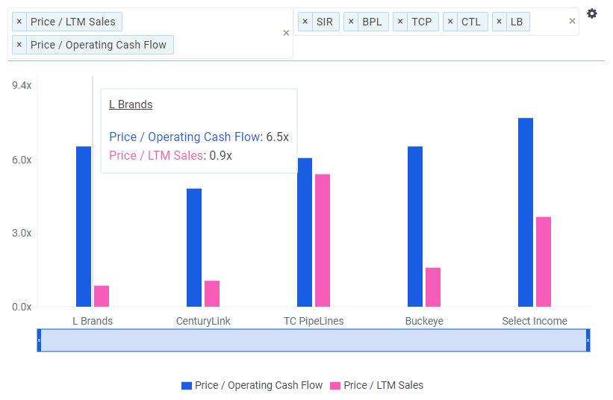This screenshot has width=613, height=400.
Task: Clear all metrics with the x icon
Action: [286, 33]
